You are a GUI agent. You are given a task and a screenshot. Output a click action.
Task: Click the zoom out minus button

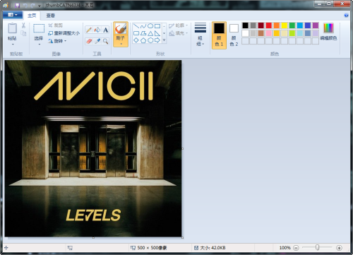point(296,248)
